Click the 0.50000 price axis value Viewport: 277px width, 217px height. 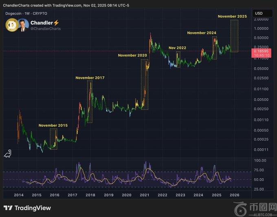(261, 38)
